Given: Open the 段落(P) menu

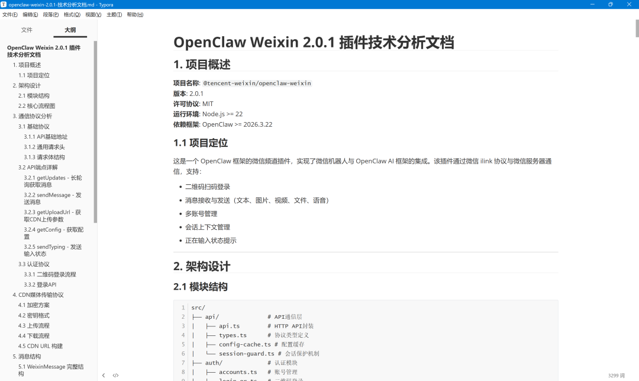Looking at the screenshot, I should point(51,14).
